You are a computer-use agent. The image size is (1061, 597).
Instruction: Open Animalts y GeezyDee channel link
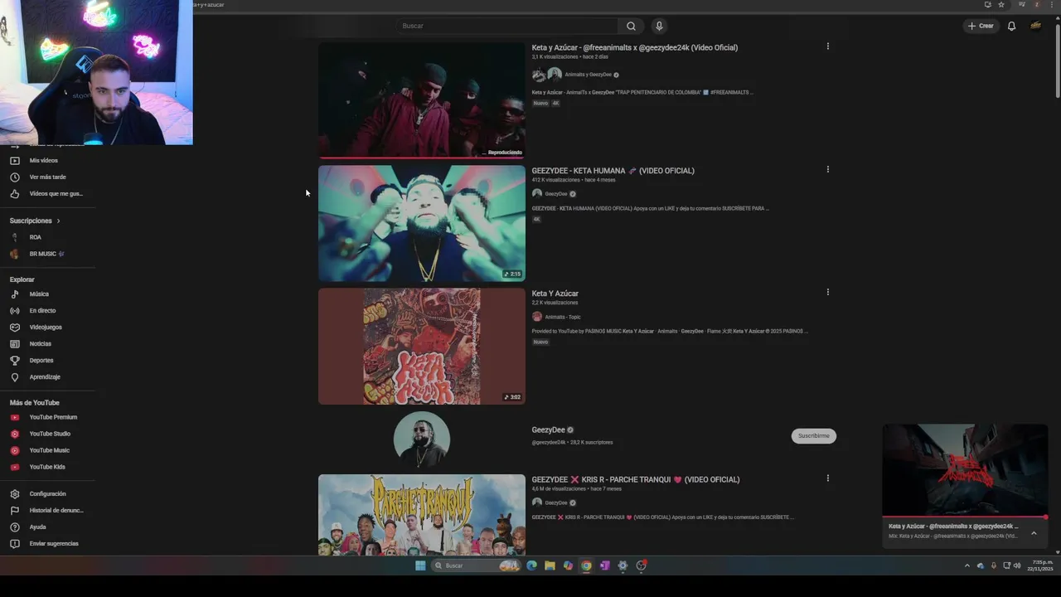[588, 75]
